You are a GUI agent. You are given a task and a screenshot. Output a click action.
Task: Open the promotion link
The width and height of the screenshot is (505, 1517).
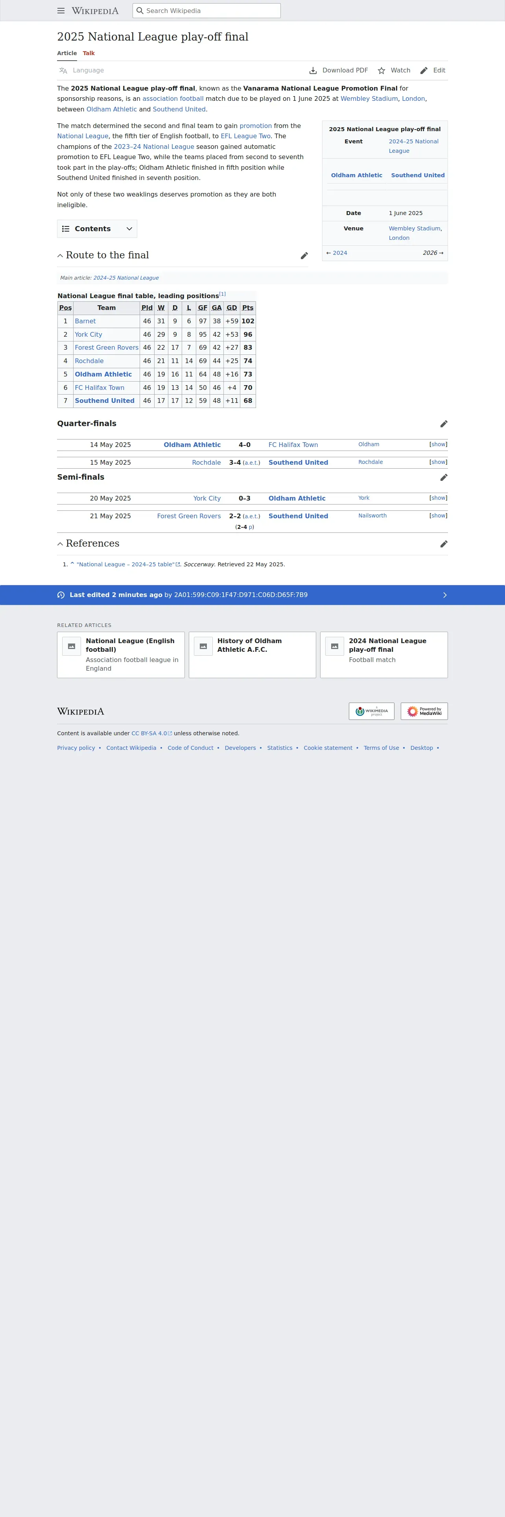tap(256, 126)
